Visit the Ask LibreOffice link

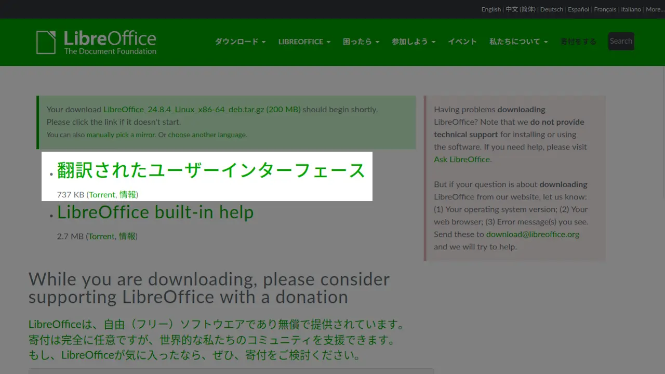[x=461, y=159]
